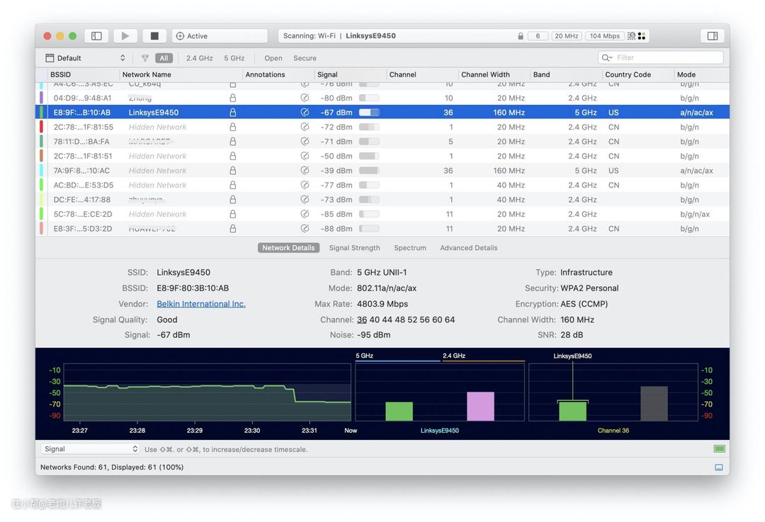Open the Active scan mode dropdown

point(220,36)
